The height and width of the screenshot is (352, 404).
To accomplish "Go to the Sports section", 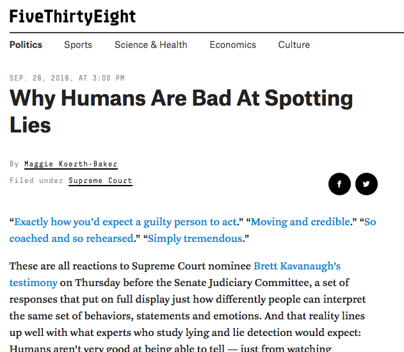I will pyautogui.click(x=78, y=45).
